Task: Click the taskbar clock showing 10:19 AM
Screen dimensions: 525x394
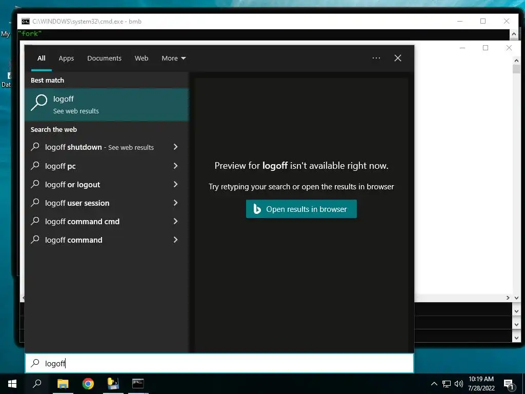Action: 481,384
